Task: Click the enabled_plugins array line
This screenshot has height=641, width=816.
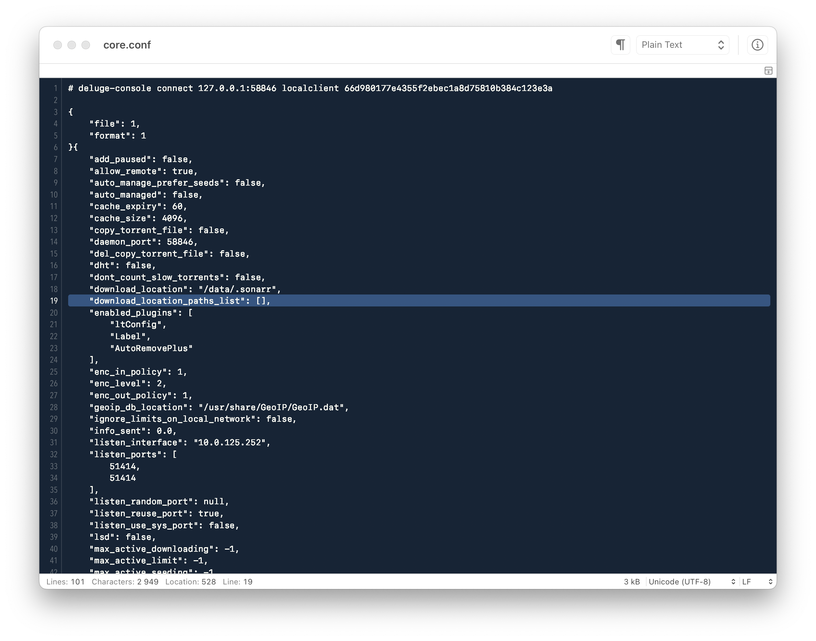Action: 141,313
